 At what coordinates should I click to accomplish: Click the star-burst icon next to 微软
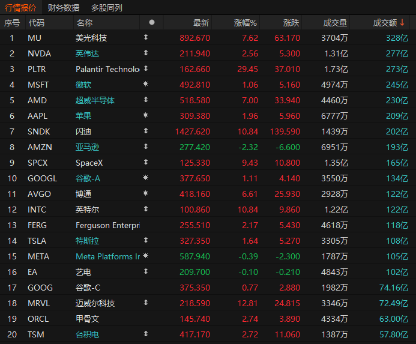pos(145,84)
